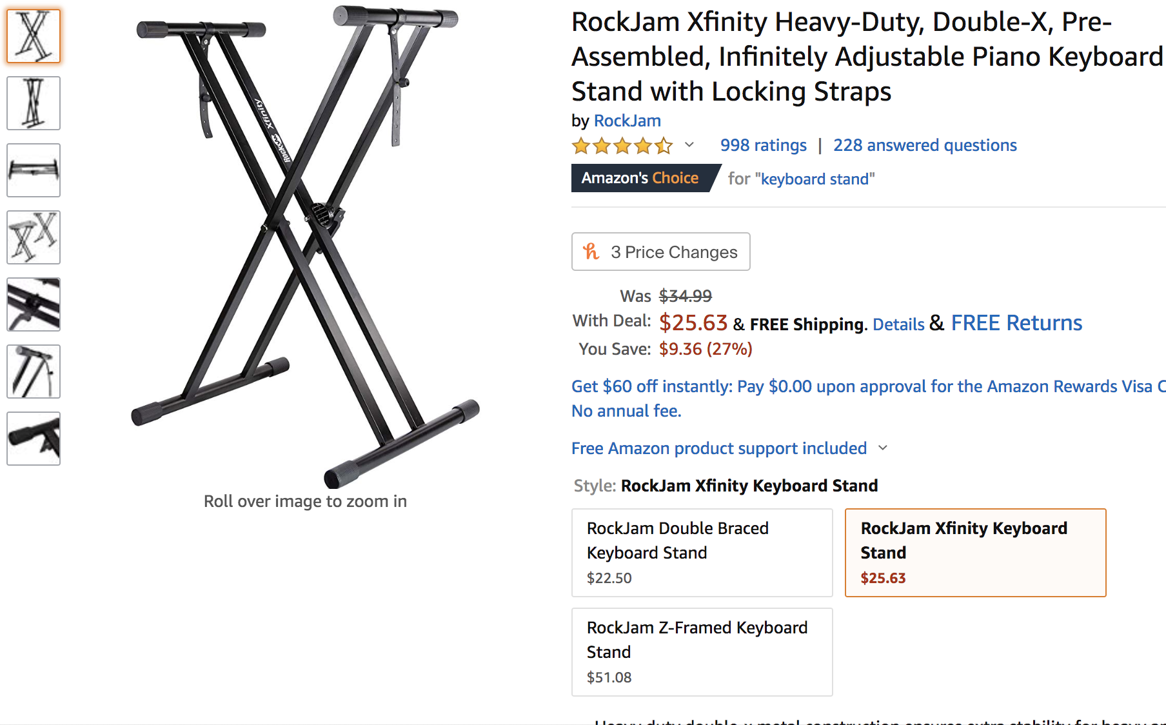Click the main keyboard stand product image

tap(306, 245)
